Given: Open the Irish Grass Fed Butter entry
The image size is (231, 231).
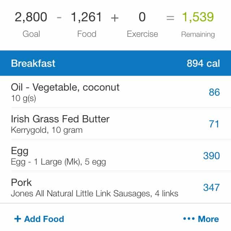Looking at the screenshot, I should [115, 123].
